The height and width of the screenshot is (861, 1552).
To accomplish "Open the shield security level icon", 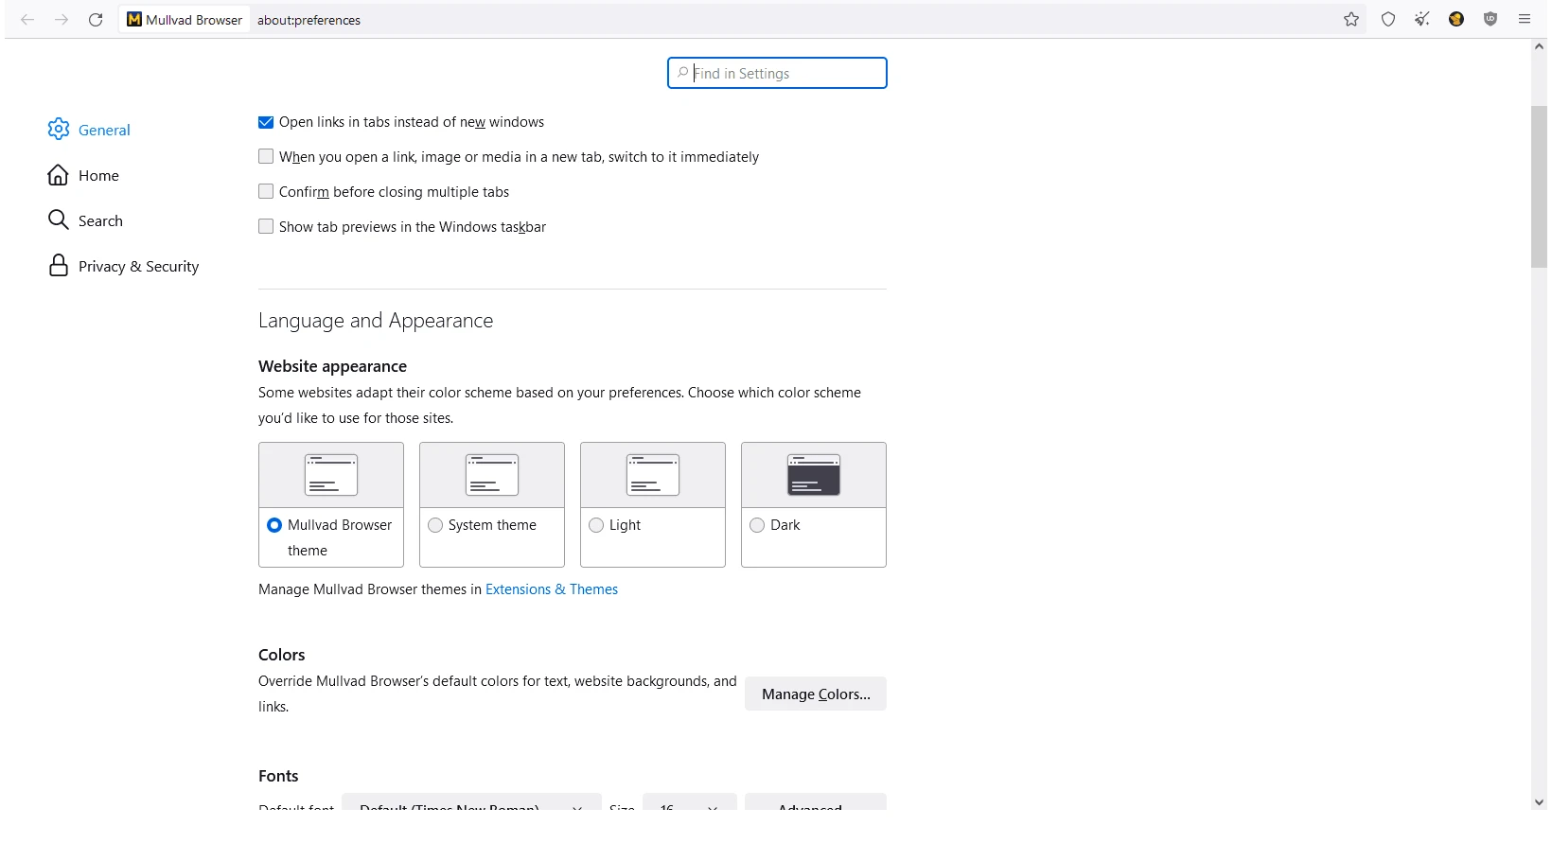I will pyautogui.click(x=1388, y=19).
